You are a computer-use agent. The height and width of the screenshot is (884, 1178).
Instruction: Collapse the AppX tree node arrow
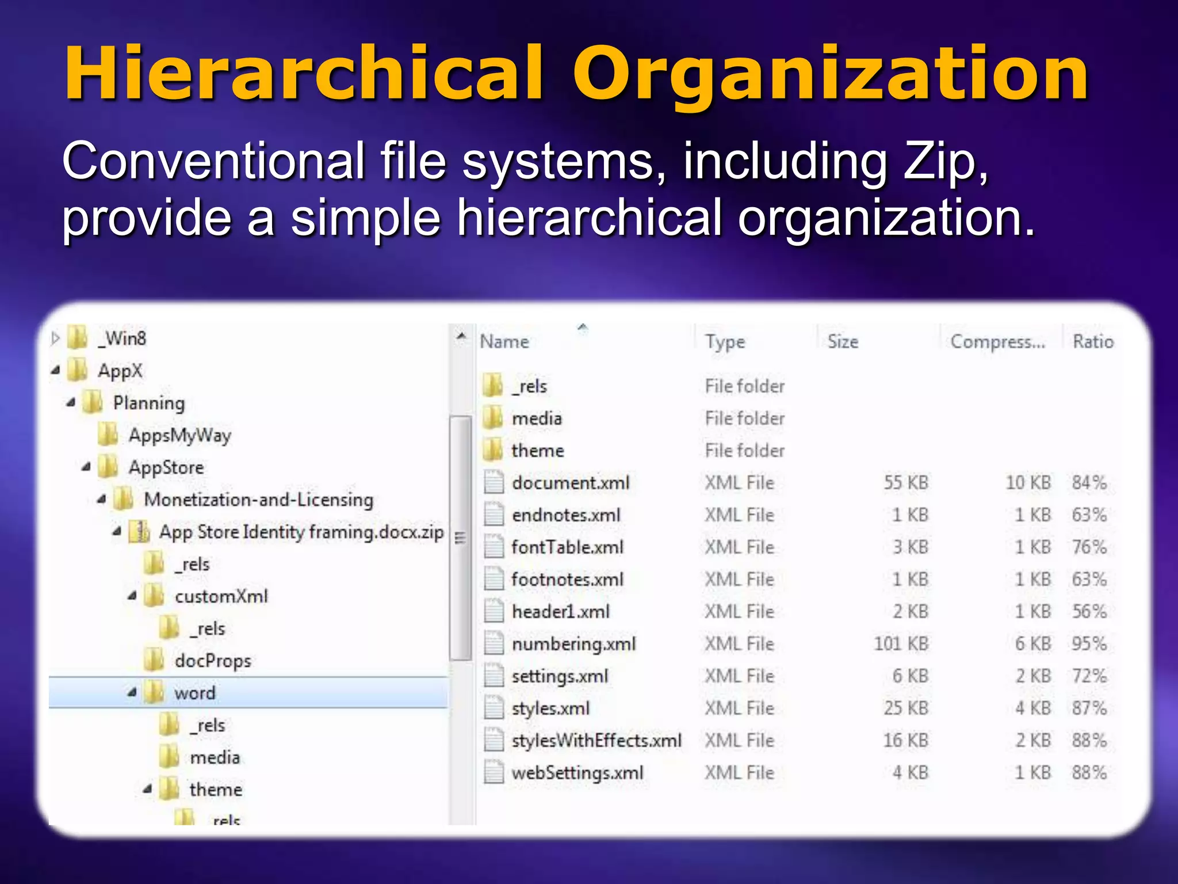55,371
